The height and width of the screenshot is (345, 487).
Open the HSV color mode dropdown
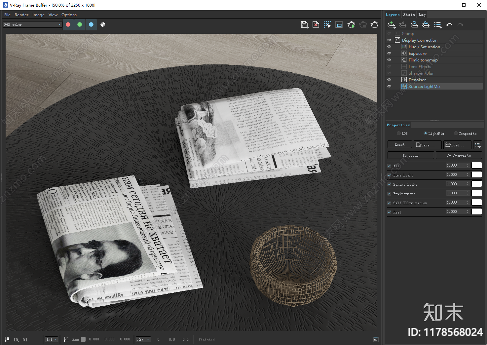tap(143, 339)
